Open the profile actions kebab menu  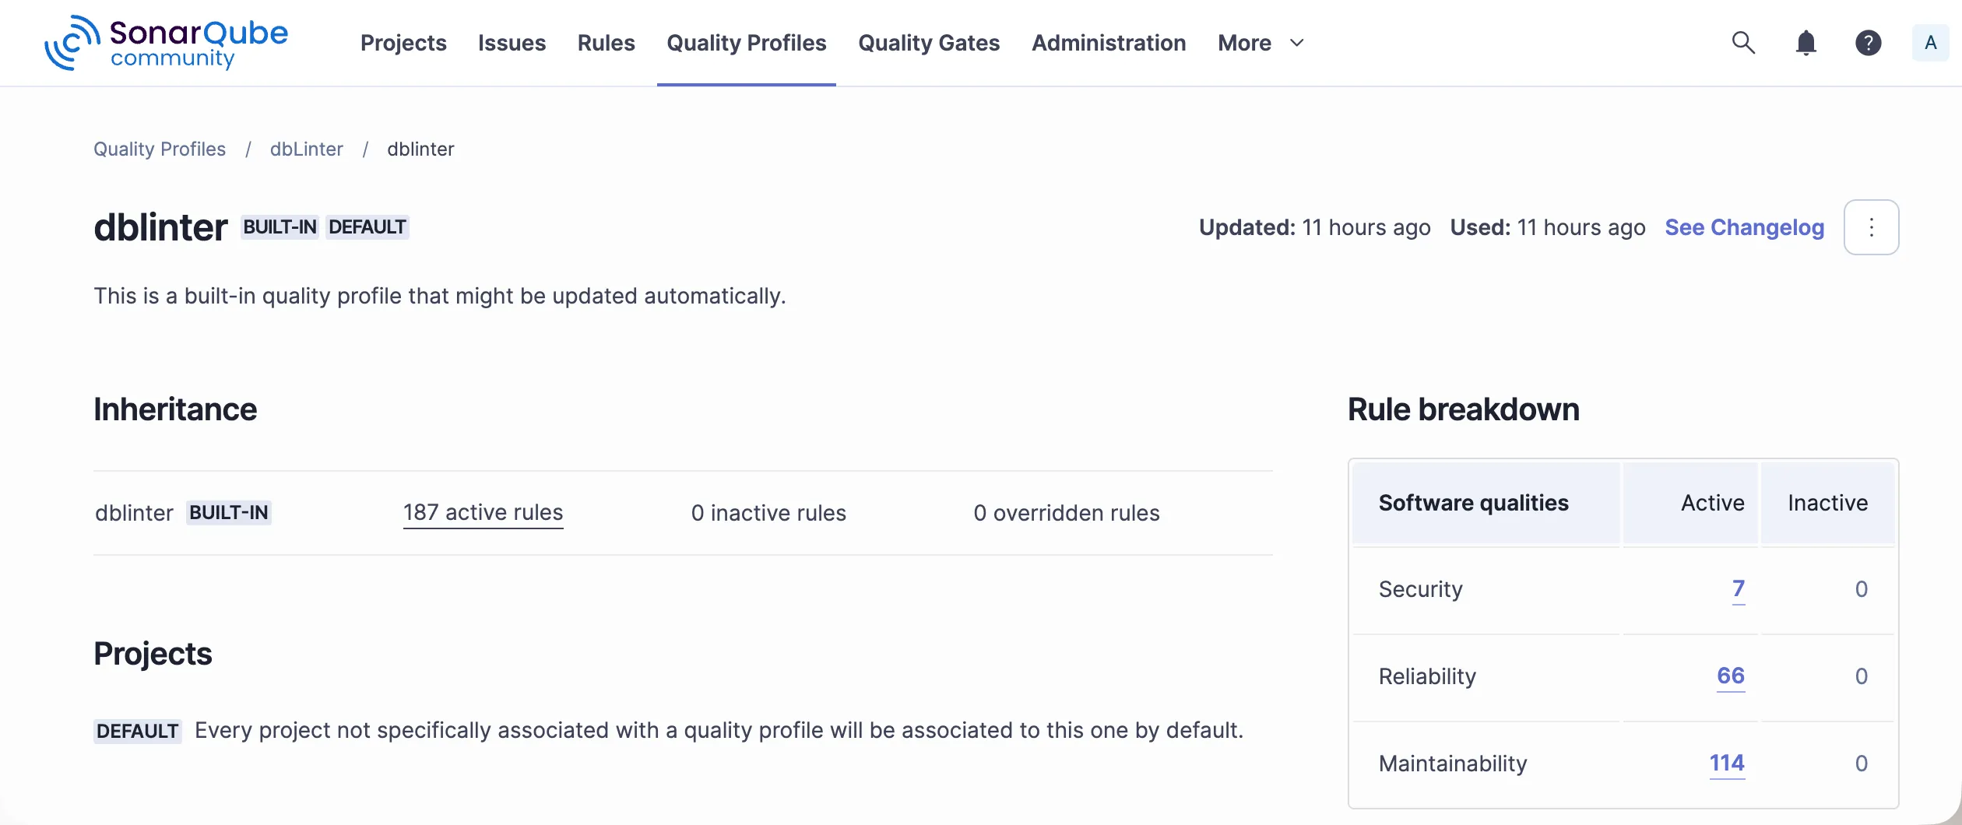point(1871,227)
